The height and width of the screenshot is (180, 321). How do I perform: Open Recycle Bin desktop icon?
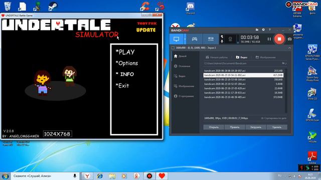pyautogui.click(x=8, y=6)
